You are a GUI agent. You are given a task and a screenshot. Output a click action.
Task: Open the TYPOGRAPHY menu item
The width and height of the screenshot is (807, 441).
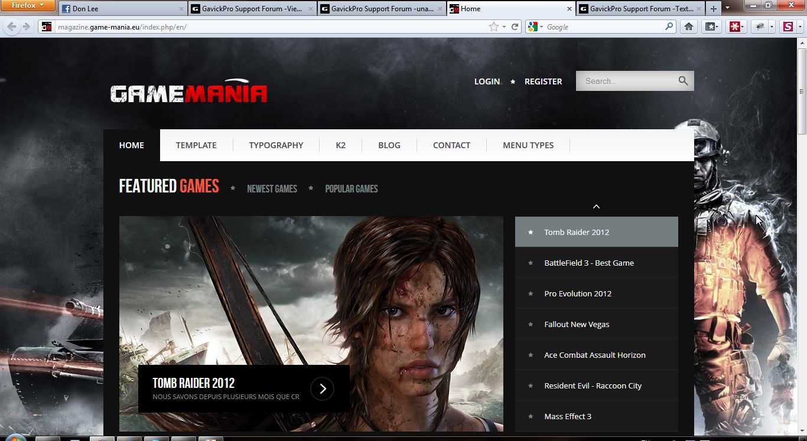tap(276, 145)
